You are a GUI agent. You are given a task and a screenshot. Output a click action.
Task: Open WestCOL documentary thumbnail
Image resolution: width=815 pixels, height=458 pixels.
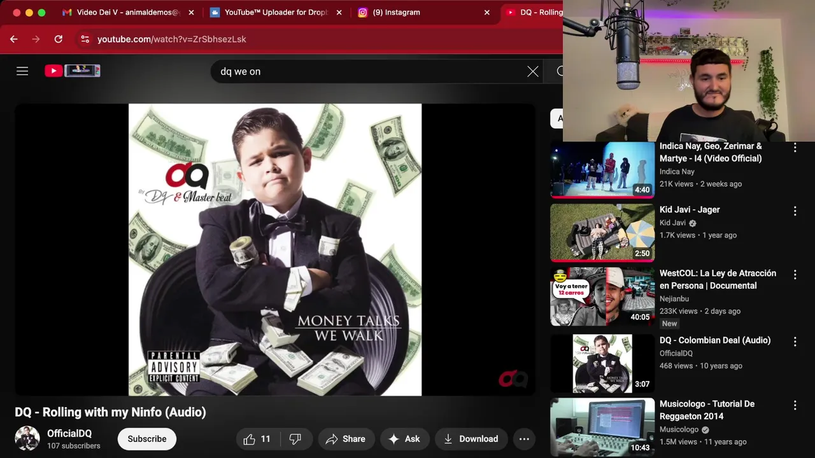602,296
